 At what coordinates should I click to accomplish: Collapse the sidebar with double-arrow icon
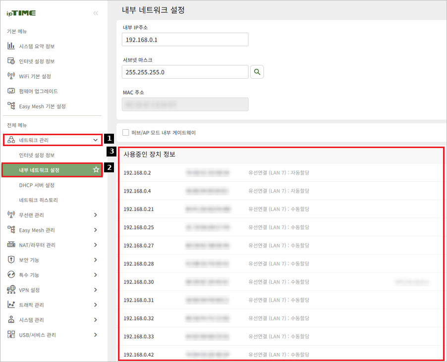(x=96, y=13)
